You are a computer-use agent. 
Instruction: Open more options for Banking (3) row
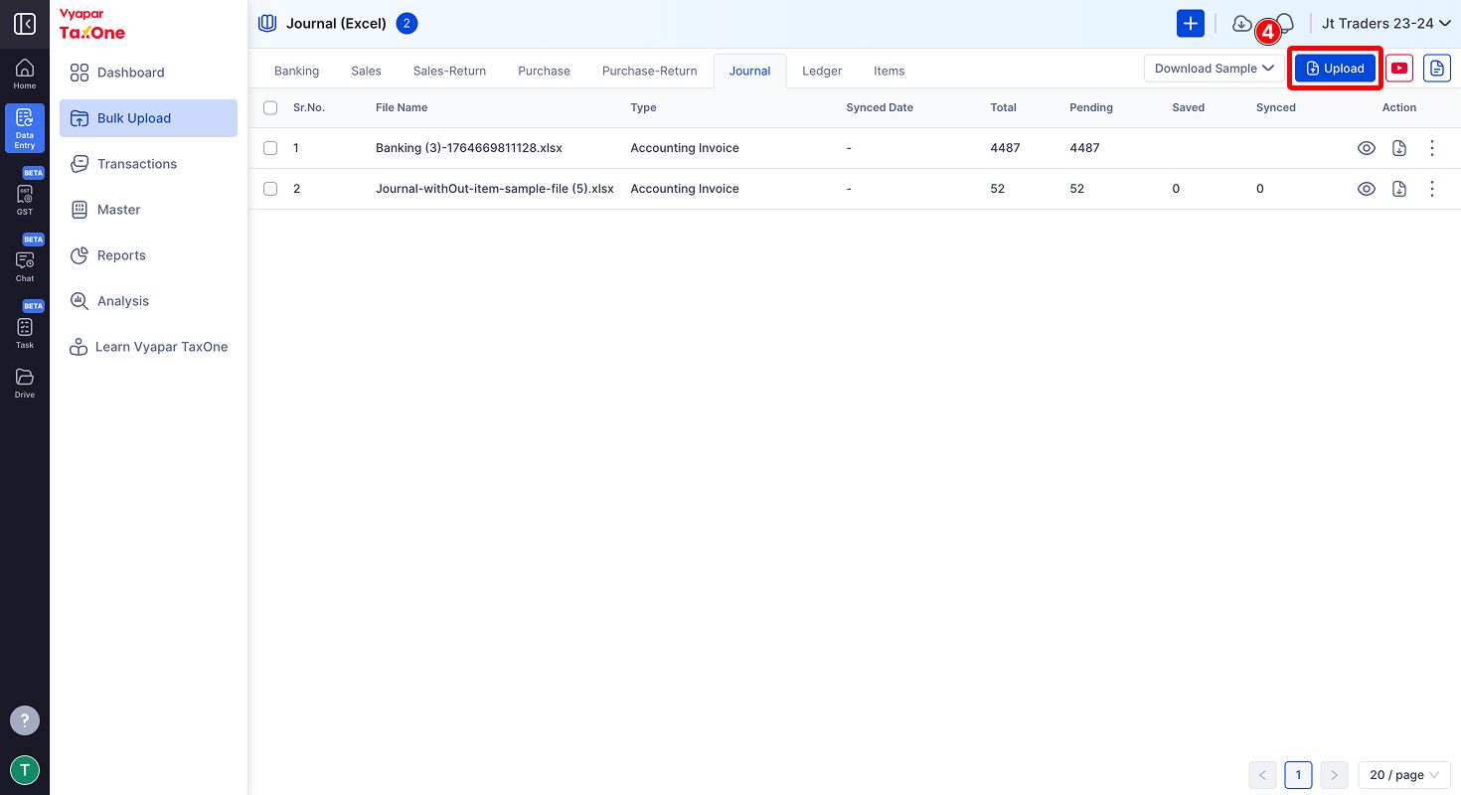(1432, 148)
